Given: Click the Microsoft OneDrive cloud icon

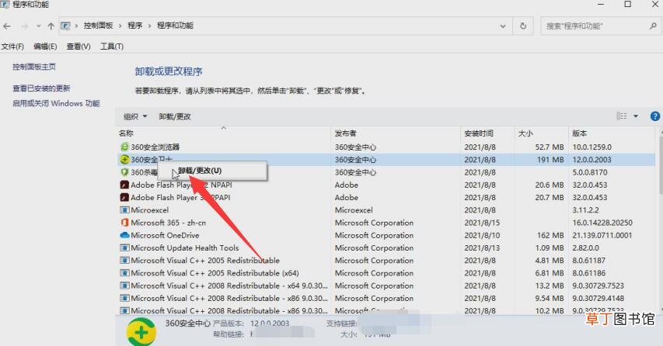Looking at the screenshot, I should [124, 235].
